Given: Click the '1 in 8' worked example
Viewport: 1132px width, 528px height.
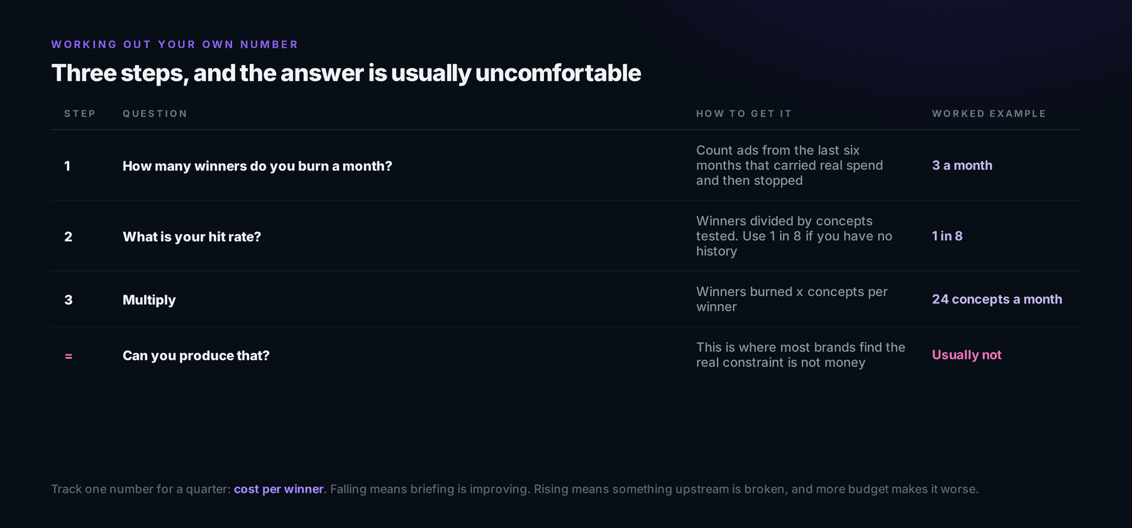Looking at the screenshot, I should [947, 236].
